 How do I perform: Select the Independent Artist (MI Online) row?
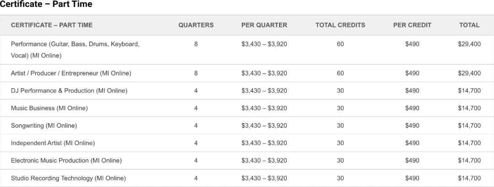[x=53, y=143]
